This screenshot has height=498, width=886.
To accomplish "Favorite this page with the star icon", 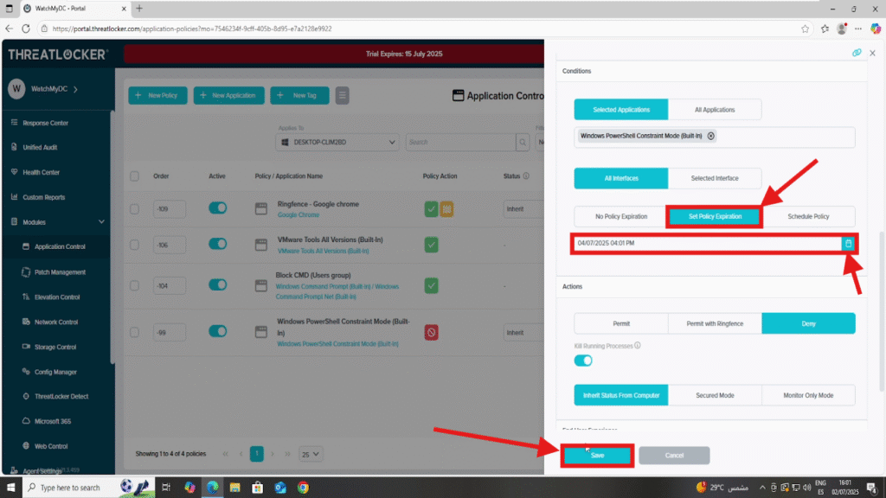I will coord(806,29).
